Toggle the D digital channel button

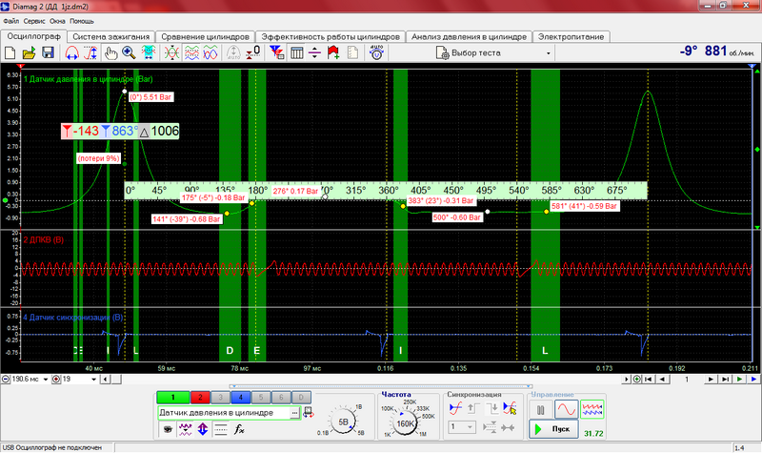click(x=301, y=398)
